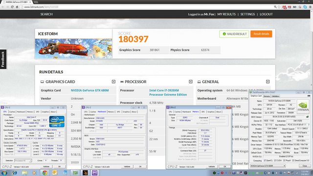313x176 pixels.
Task: Click the Feedback side tab
Action: click(x=3, y=59)
